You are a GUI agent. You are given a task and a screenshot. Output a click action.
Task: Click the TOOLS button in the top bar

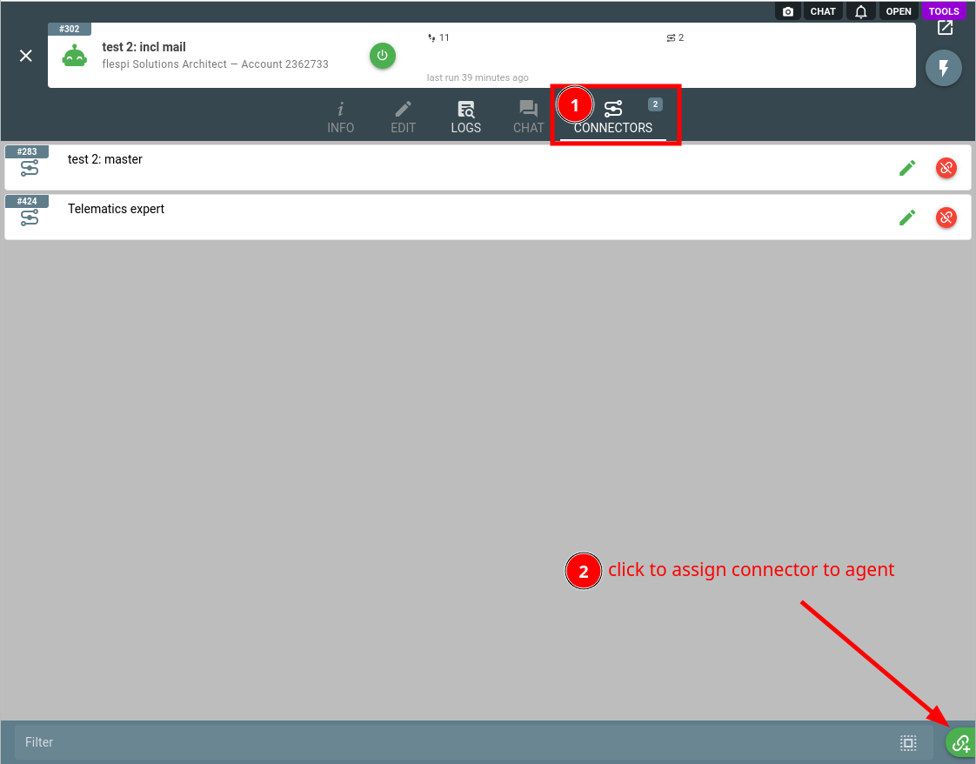(x=944, y=11)
